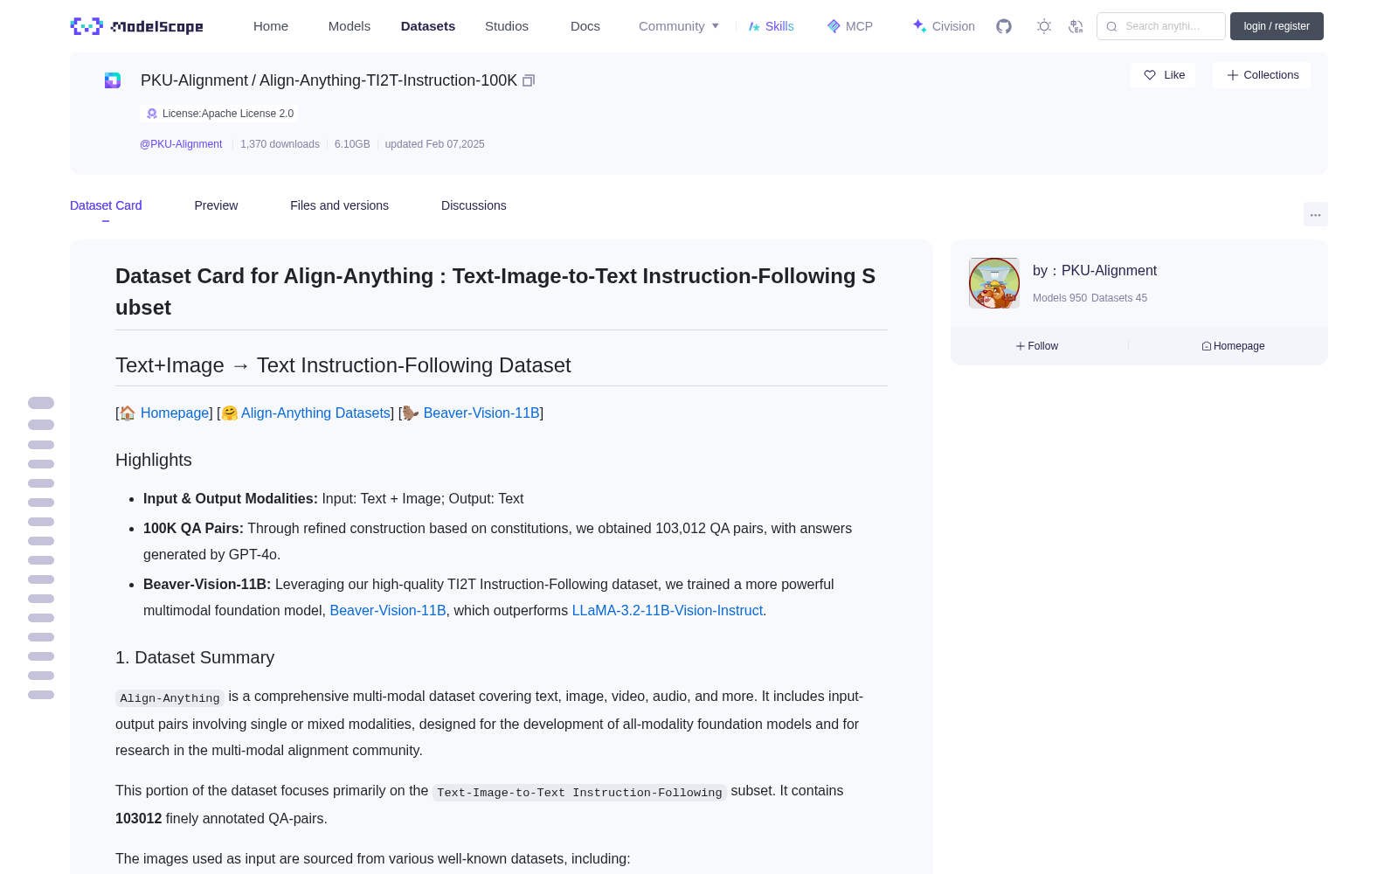This screenshot has width=1398, height=874.
Task: Open Align-Anything Datasets link
Action: click(315, 413)
